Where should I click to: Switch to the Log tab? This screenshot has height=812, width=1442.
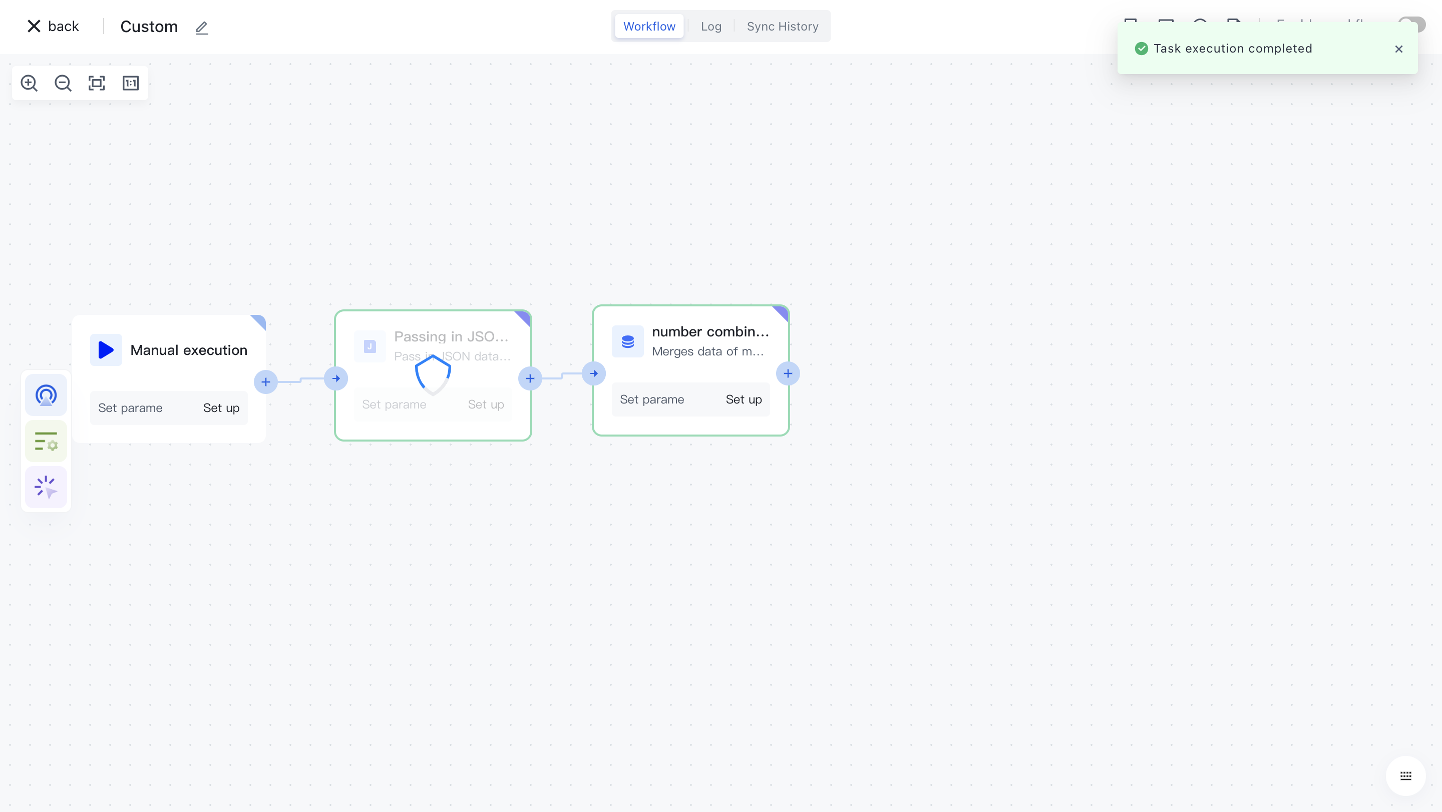point(711,27)
